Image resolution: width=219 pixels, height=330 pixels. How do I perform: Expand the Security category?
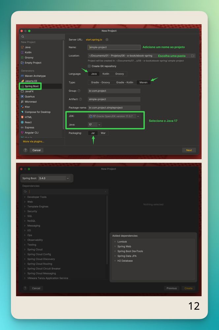click(25, 211)
